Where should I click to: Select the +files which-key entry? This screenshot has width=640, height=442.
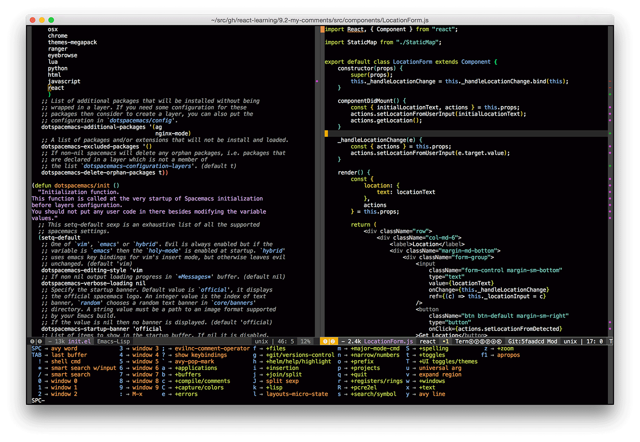coord(276,348)
